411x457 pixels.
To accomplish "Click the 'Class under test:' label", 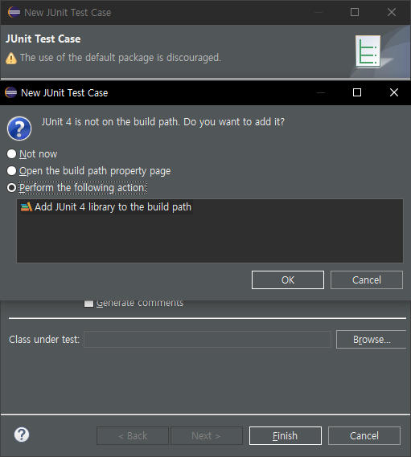I will 44,339.
